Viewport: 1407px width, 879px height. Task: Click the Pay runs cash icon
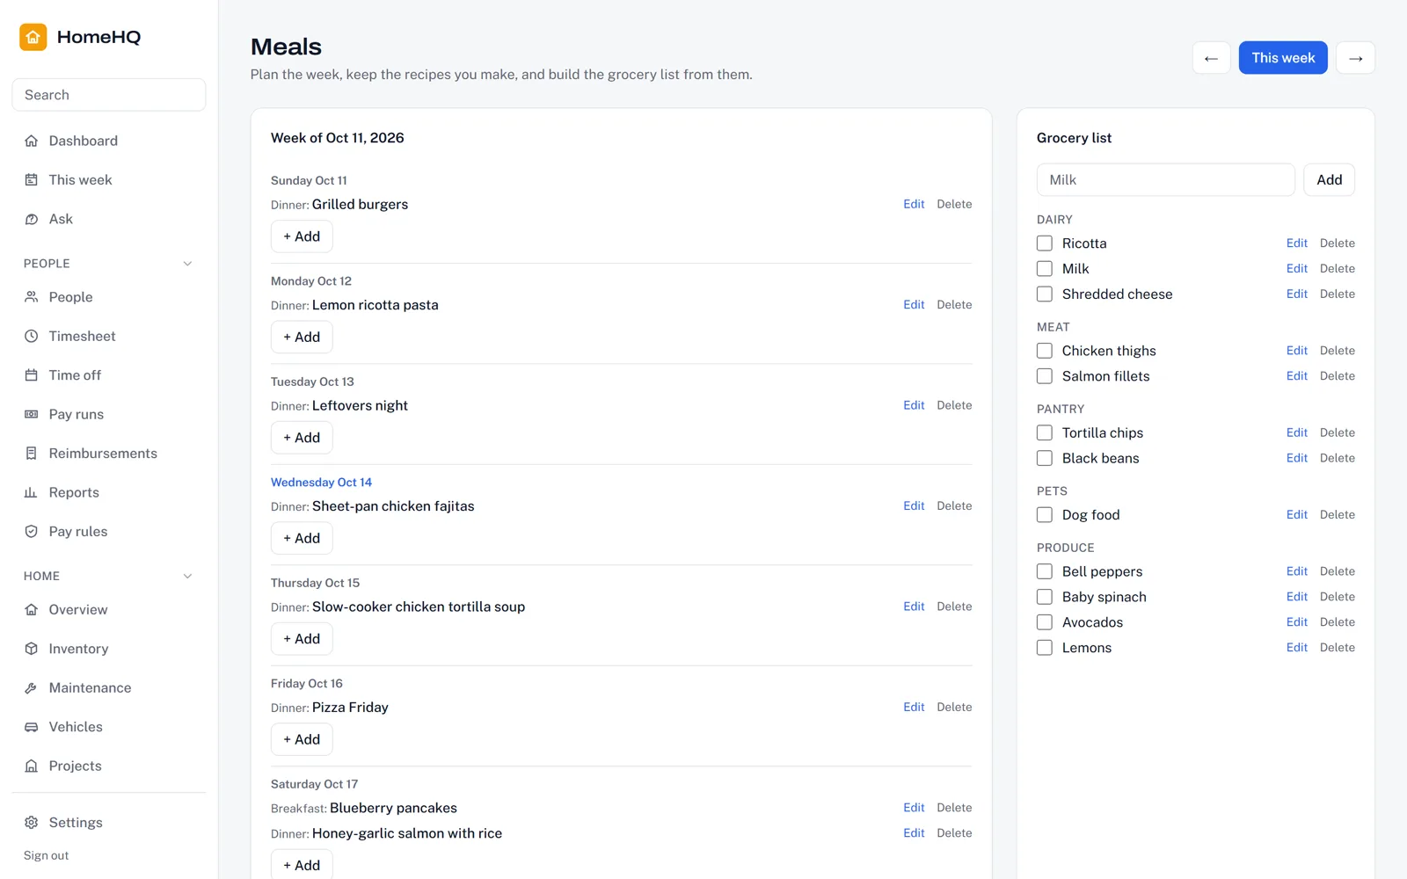32,414
